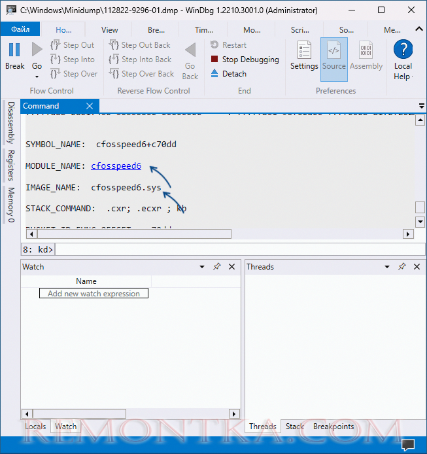The image size is (427, 454).
Task: Open the Threads panel dropdown menu
Action: pos(387,267)
